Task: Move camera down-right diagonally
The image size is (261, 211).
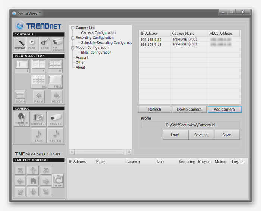Action: tap(45, 192)
